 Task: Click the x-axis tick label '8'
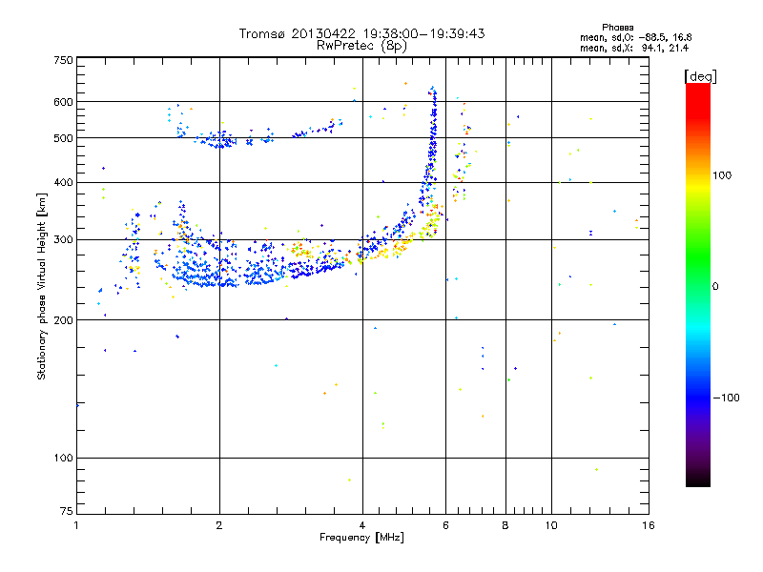[505, 525]
